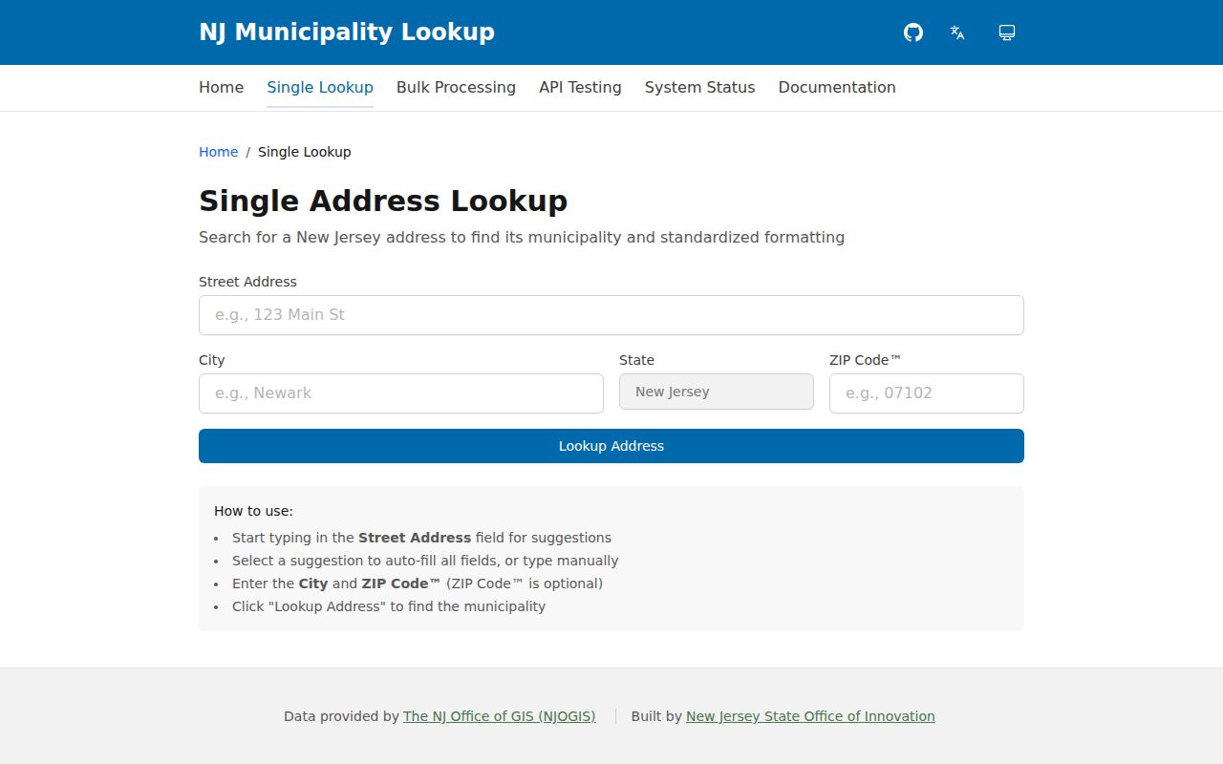The image size is (1223, 764).
Task: Click 'Search for a New Jersey address' subtitle
Action: coord(522,237)
